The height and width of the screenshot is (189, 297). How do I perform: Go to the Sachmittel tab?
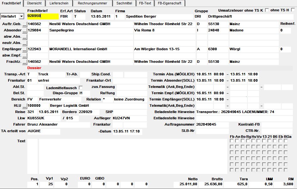click(x=124, y=3)
